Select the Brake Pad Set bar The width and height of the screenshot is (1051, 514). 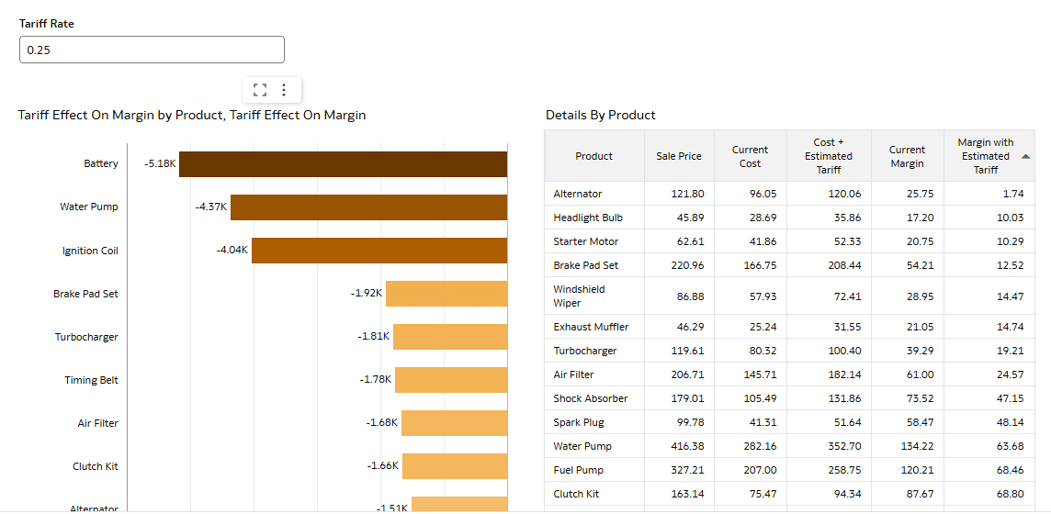[x=446, y=294]
